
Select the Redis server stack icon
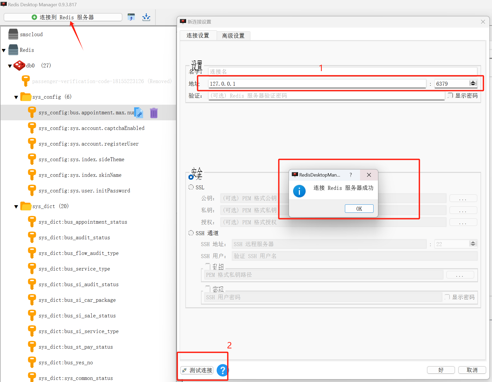click(13, 50)
